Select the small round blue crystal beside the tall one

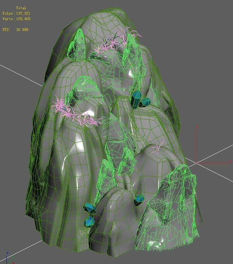146,102
